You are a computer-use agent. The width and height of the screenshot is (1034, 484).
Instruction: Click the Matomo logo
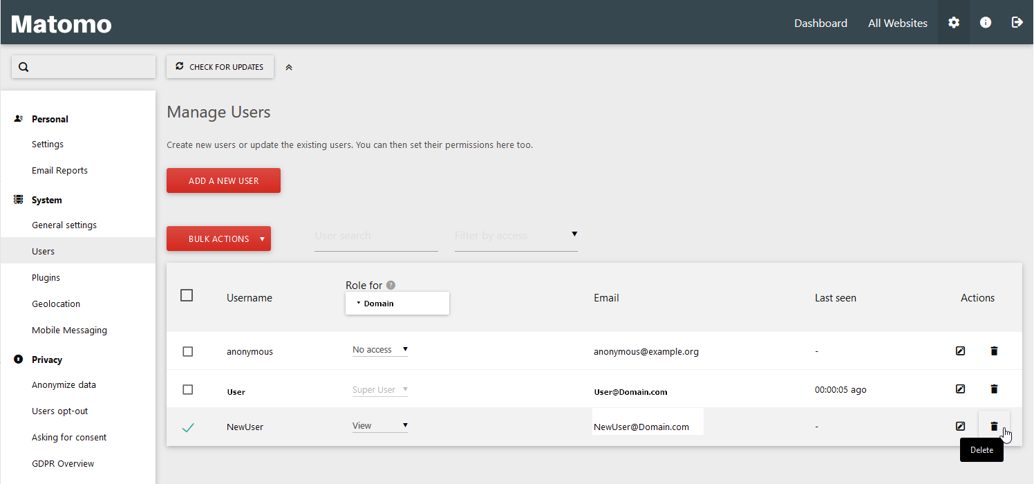coord(62,24)
